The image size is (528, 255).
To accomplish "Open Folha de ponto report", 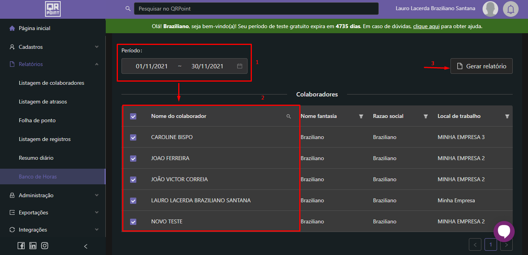I will pos(37,120).
